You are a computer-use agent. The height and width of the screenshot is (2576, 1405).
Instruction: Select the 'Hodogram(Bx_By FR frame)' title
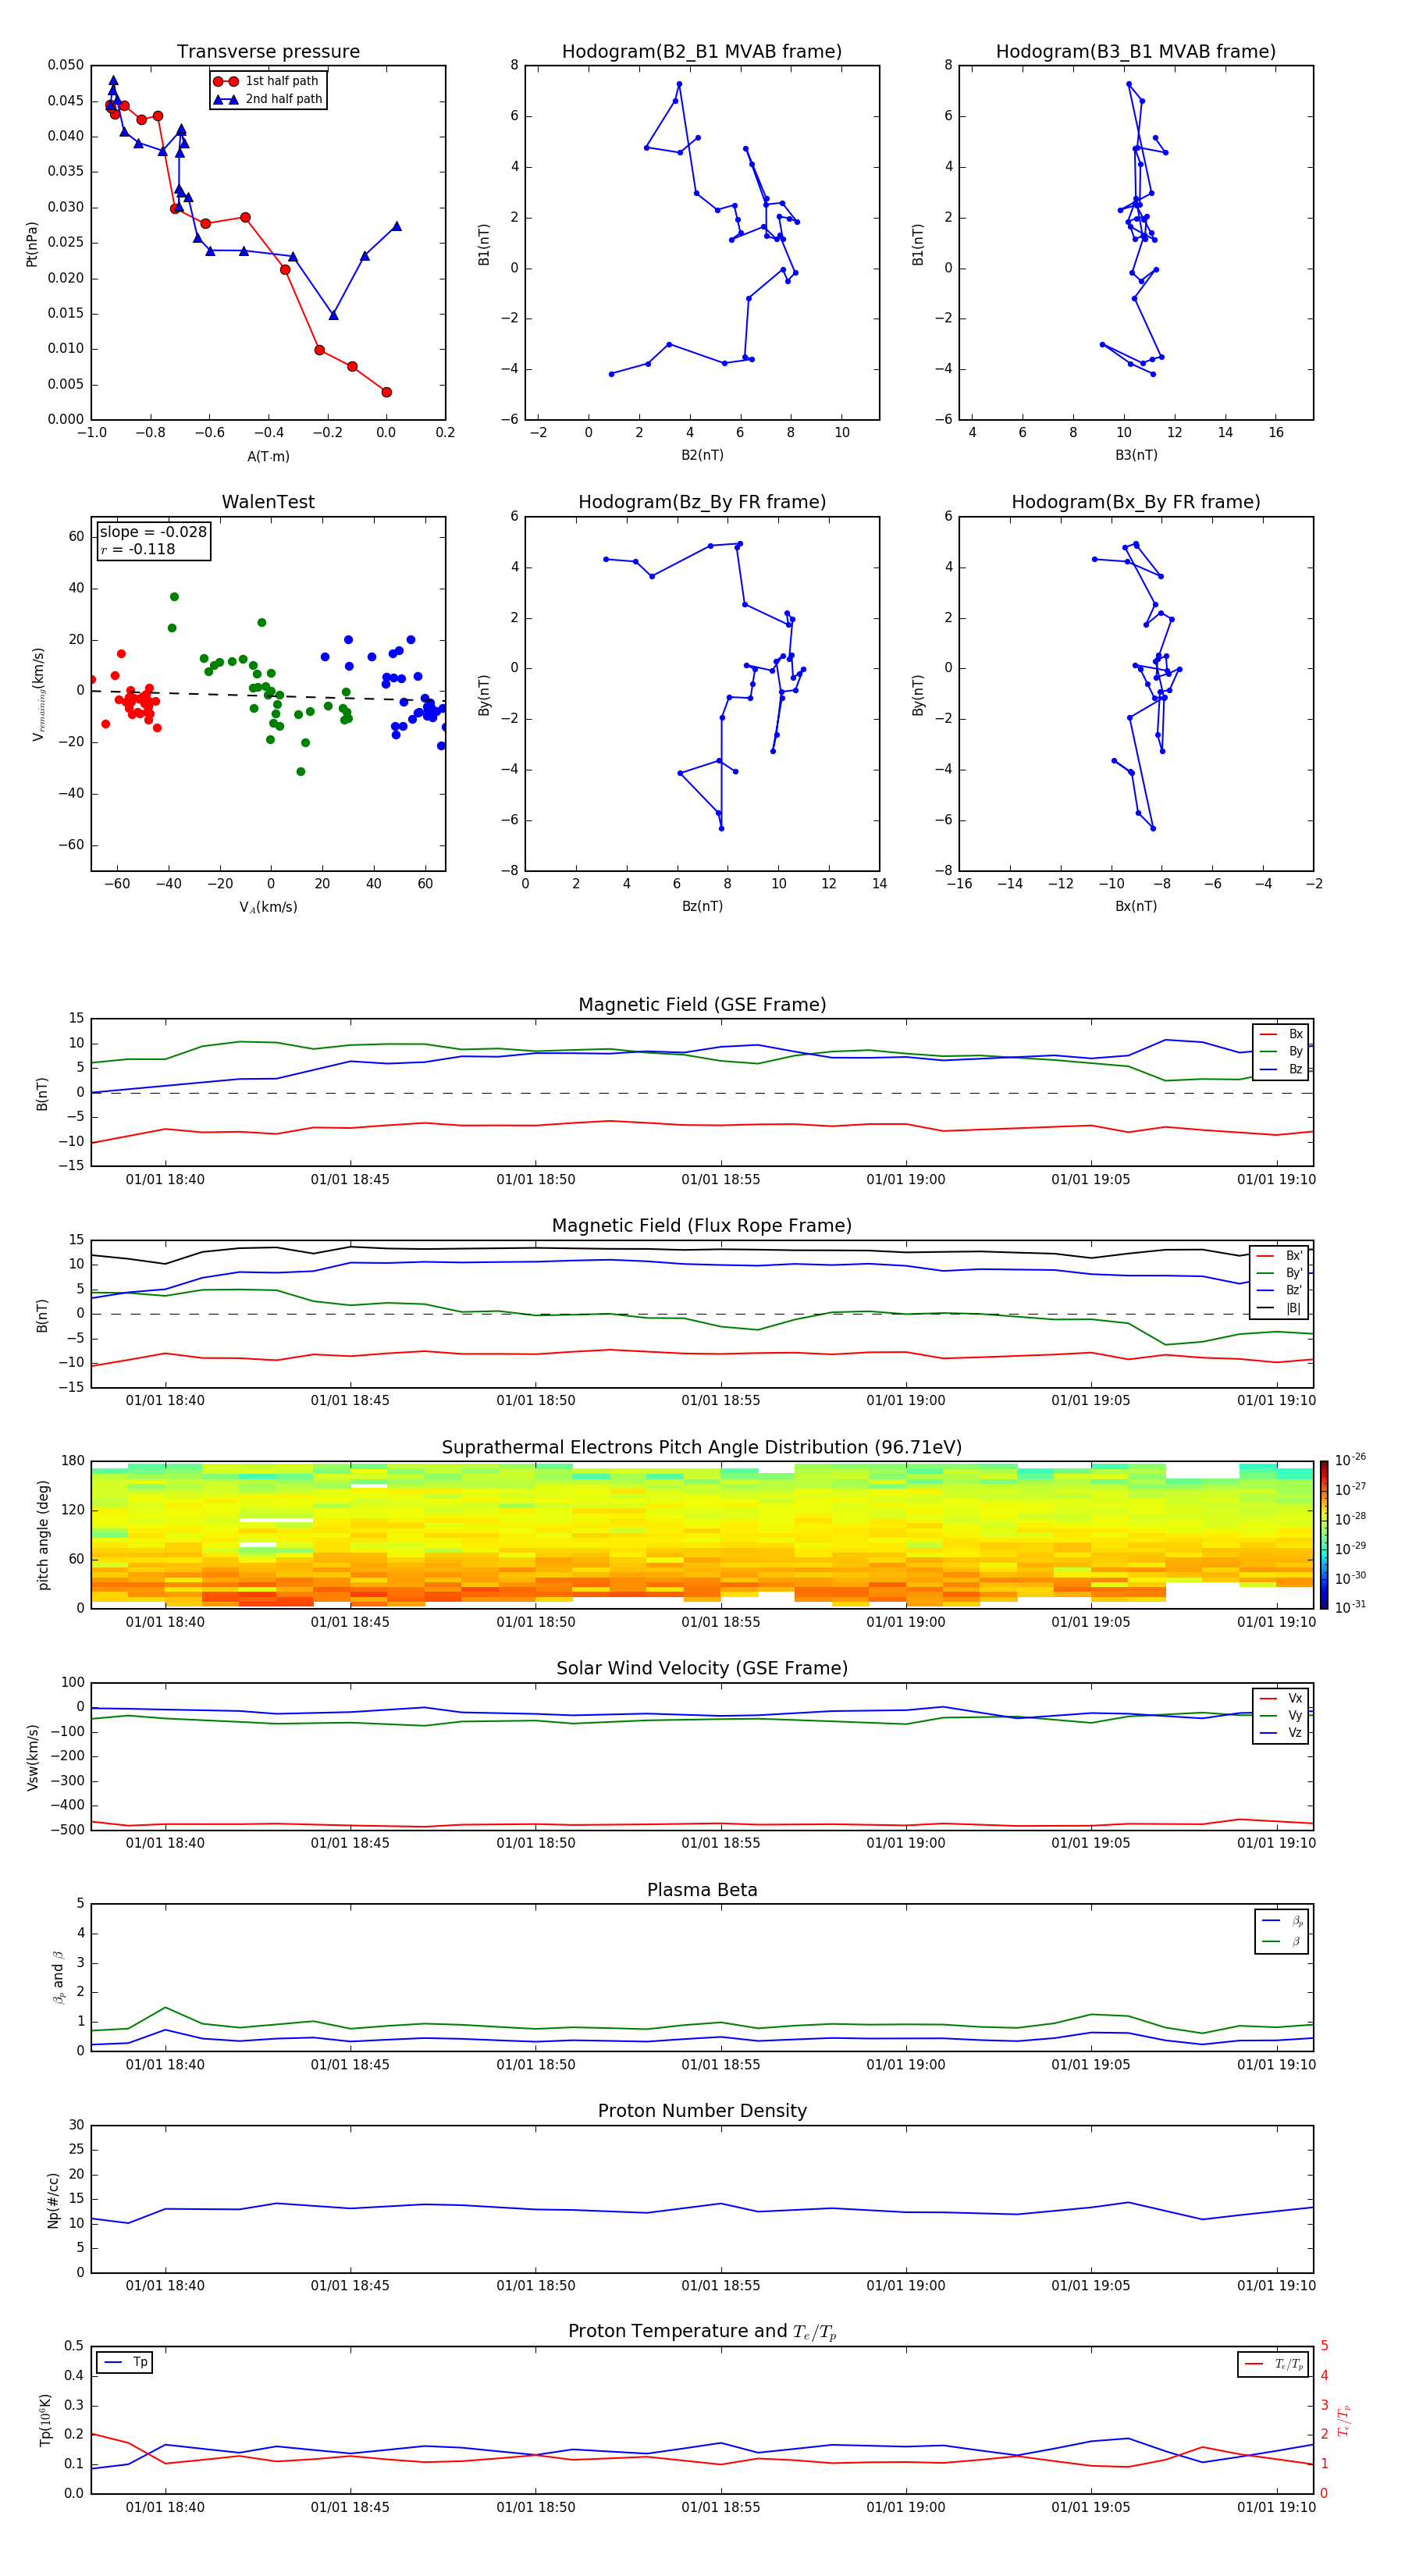click(x=1136, y=502)
